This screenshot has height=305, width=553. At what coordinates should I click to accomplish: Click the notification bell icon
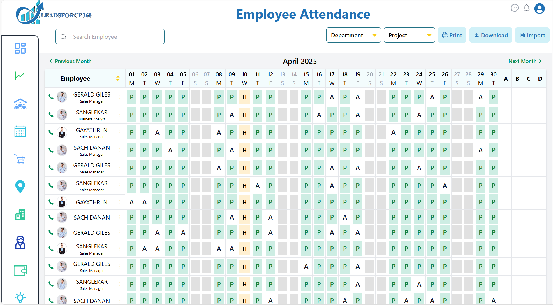click(x=526, y=8)
